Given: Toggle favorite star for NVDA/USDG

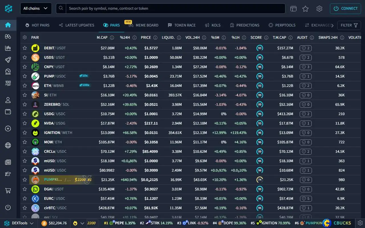Looking at the screenshot, I should pos(25,123).
